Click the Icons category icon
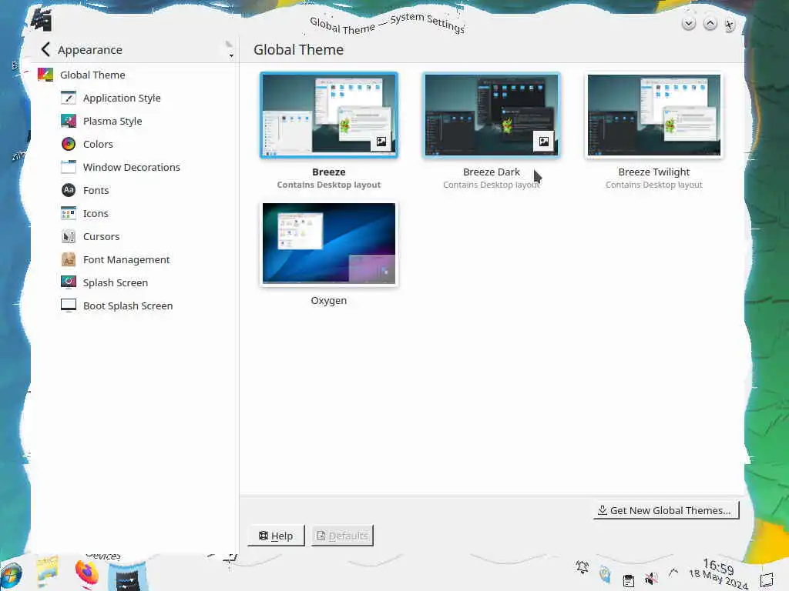This screenshot has width=789, height=591. click(69, 213)
